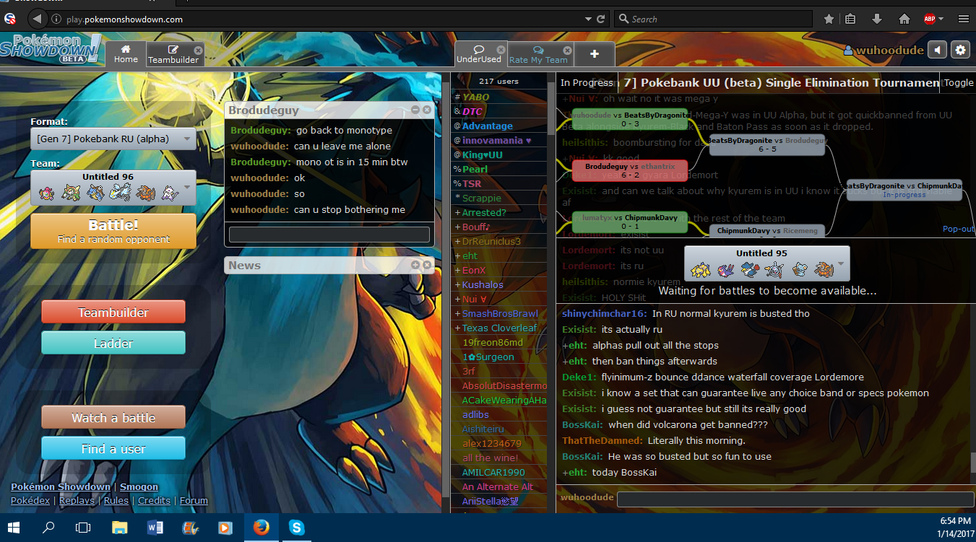Image resolution: width=976 pixels, height=542 pixels.
Task: Open Task View on the taskbar
Action: tap(83, 528)
